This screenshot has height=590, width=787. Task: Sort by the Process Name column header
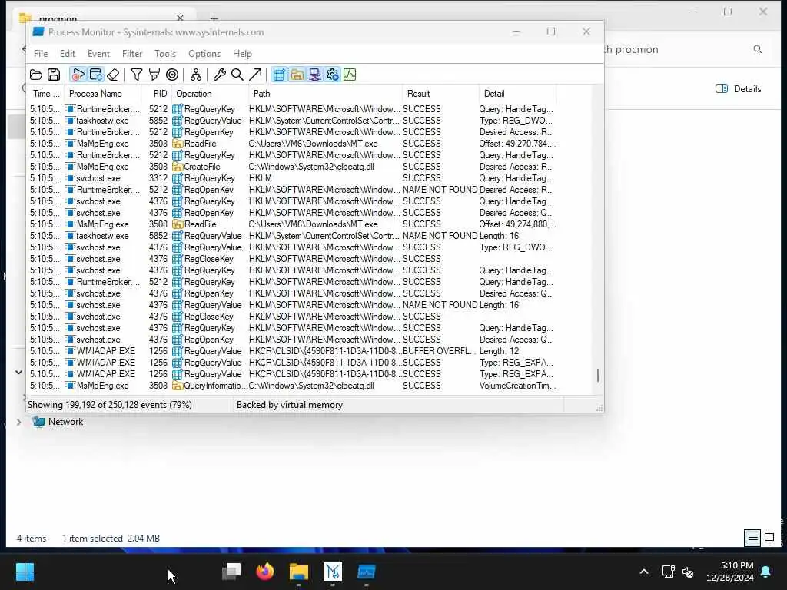pyautogui.click(x=102, y=94)
